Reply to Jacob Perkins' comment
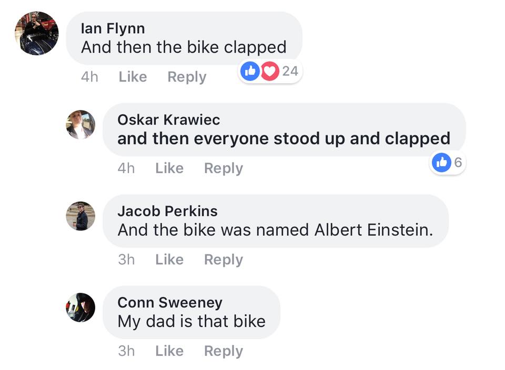The width and height of the screenshot is (505, 370). tap(224, 260)
